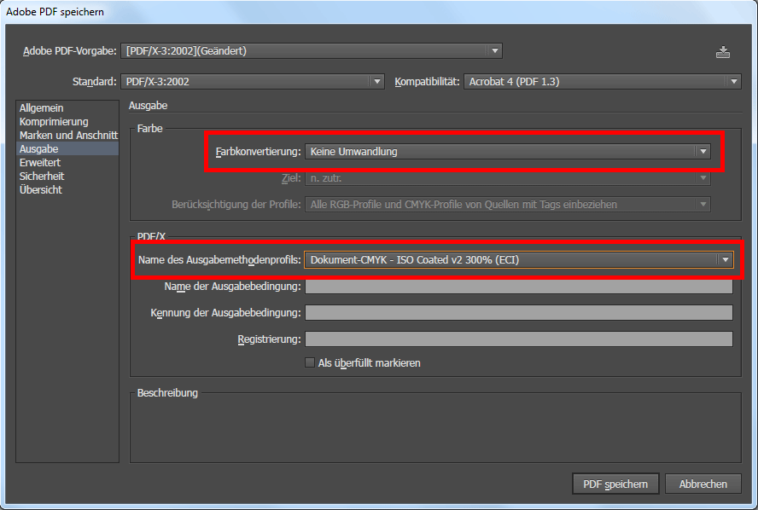
Task: Expand the Name des Ausgabemethodenprofils dropdown
Action: (519, 260)
